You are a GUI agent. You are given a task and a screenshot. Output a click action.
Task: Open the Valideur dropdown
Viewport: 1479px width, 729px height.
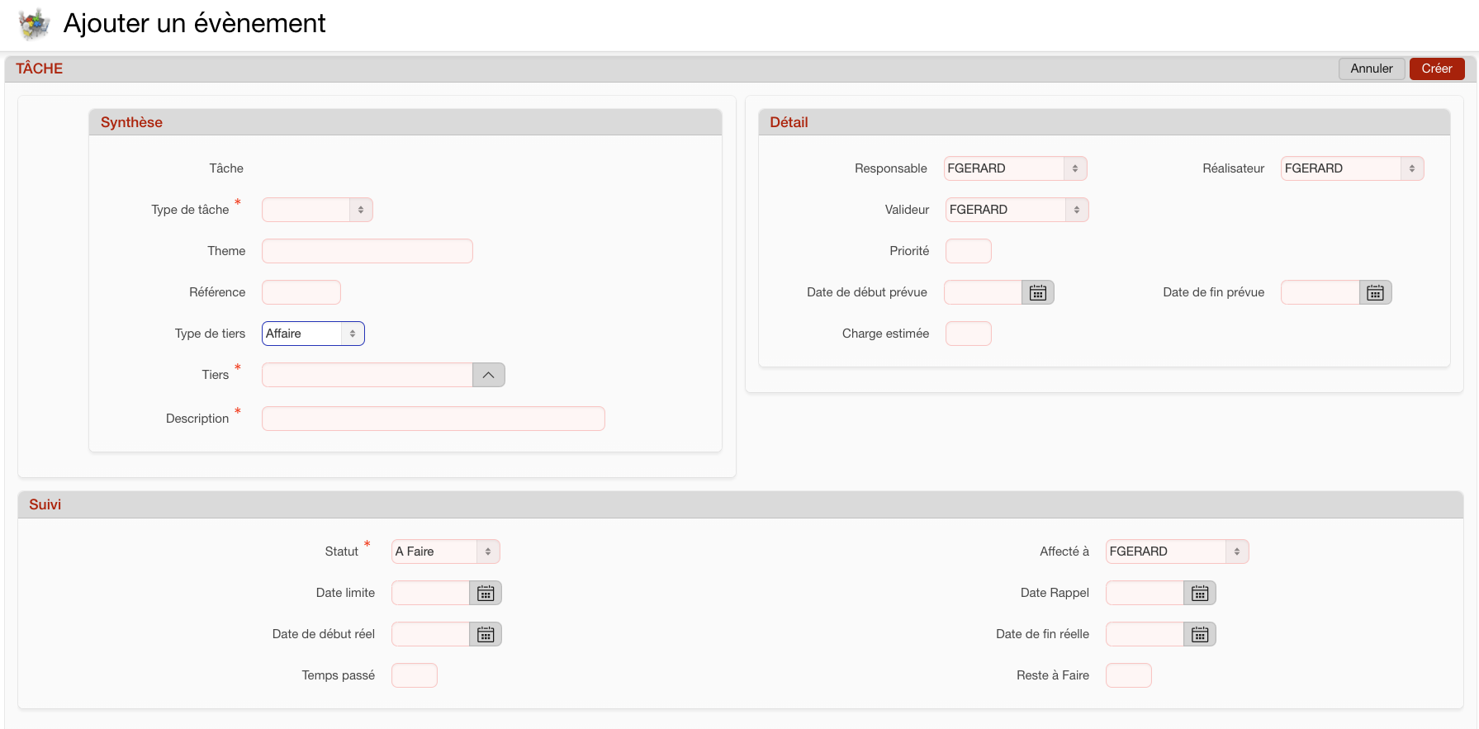pyautogui.click(x=1017, y=210)
